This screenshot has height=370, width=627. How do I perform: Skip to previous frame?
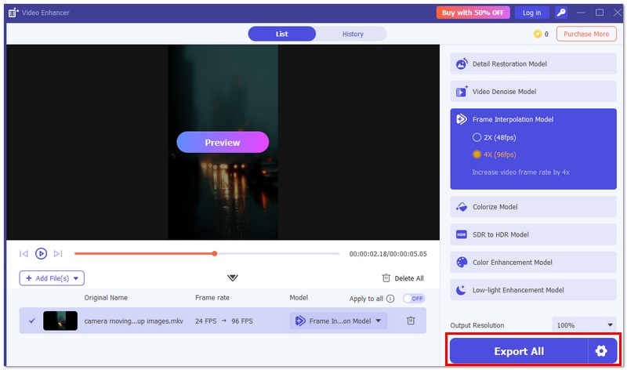pos(24,254)
